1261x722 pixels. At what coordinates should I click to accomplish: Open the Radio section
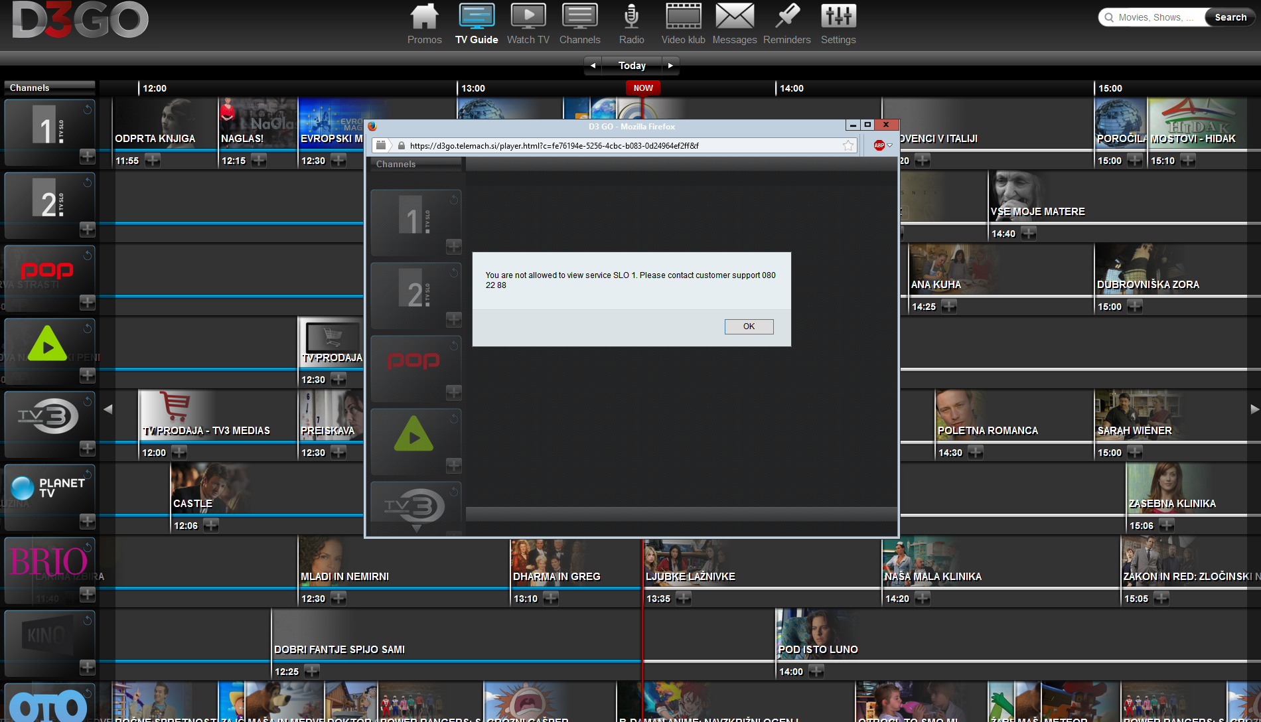(631, 24)
